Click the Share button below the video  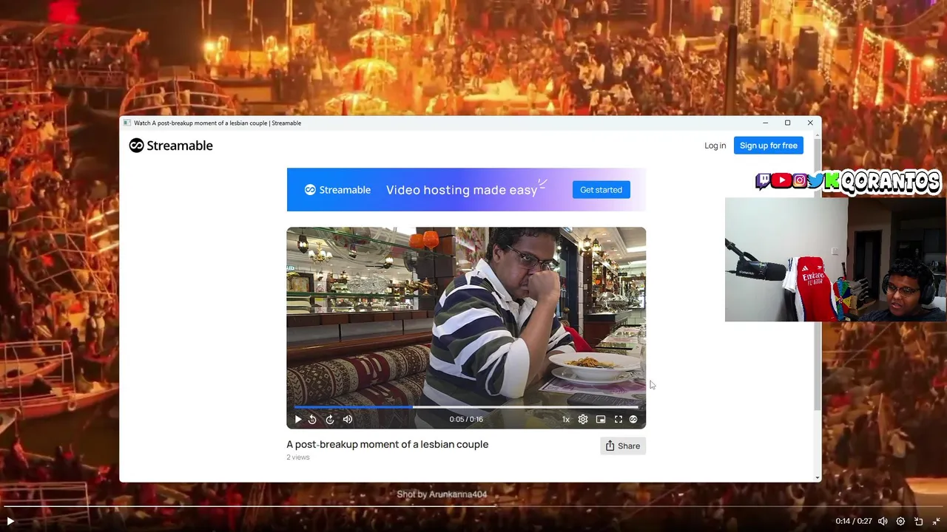point(623,446)
